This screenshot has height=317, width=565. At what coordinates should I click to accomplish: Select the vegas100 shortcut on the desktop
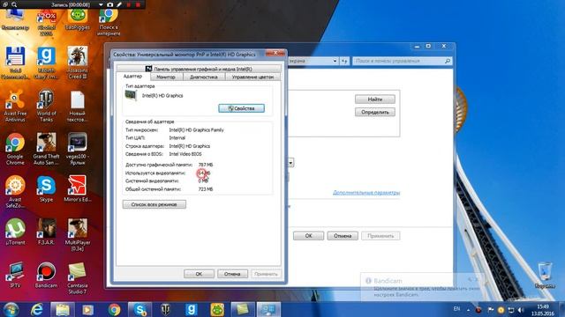77,149
